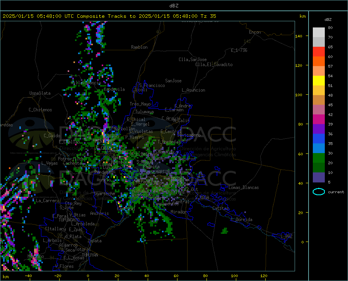The image size is (348, 281).
Task: Click the Clla.El_Cavadito label
Action: tap(214, 65)
